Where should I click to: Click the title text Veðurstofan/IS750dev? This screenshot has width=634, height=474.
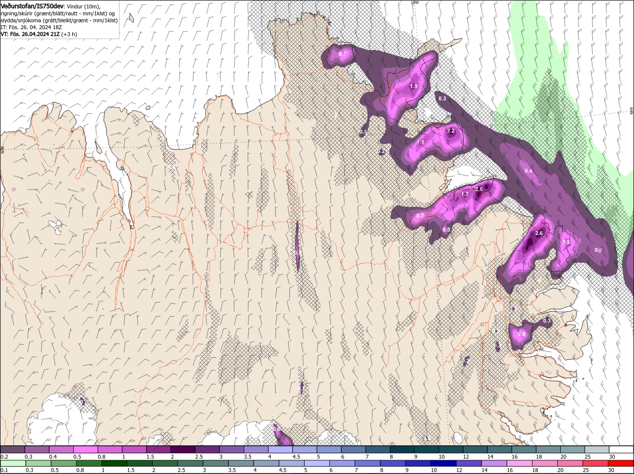(32, 5)
